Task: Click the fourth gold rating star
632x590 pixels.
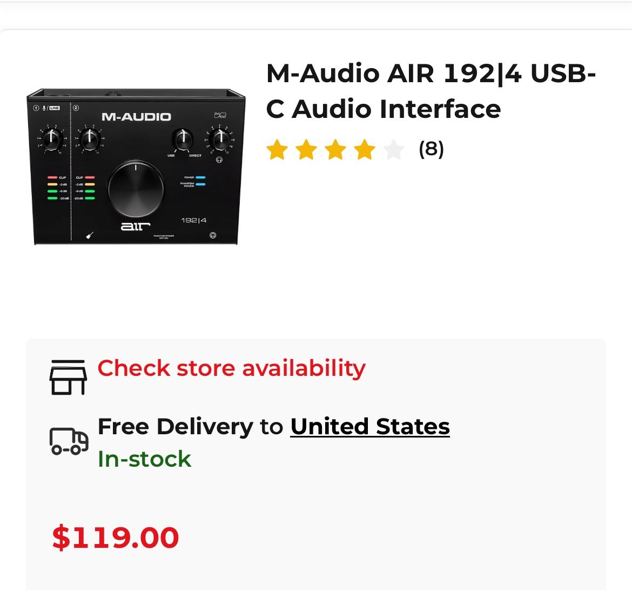Action: (366, 150)
